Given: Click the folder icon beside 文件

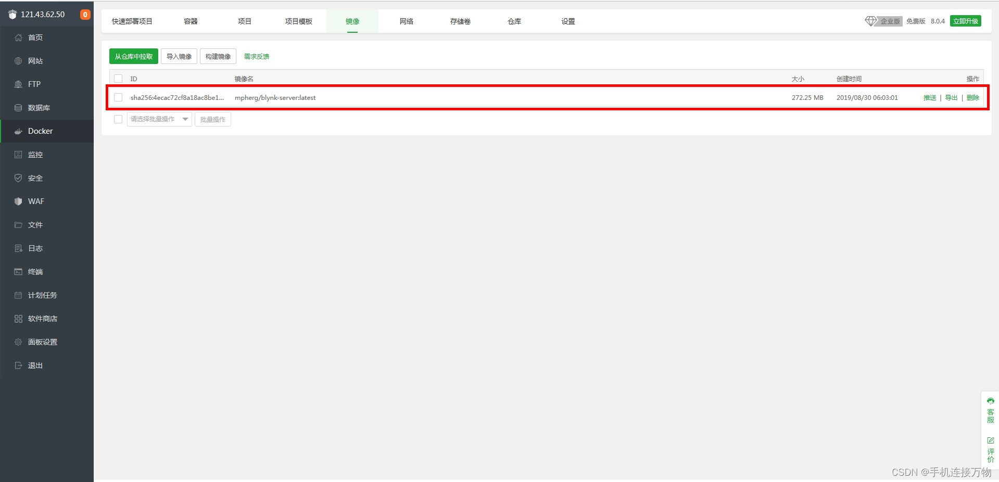Looking at the screenshot, I should 18,225.
